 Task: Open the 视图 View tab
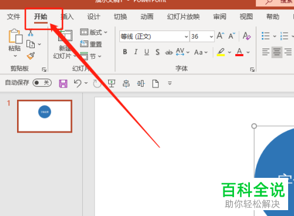point(246,16)
